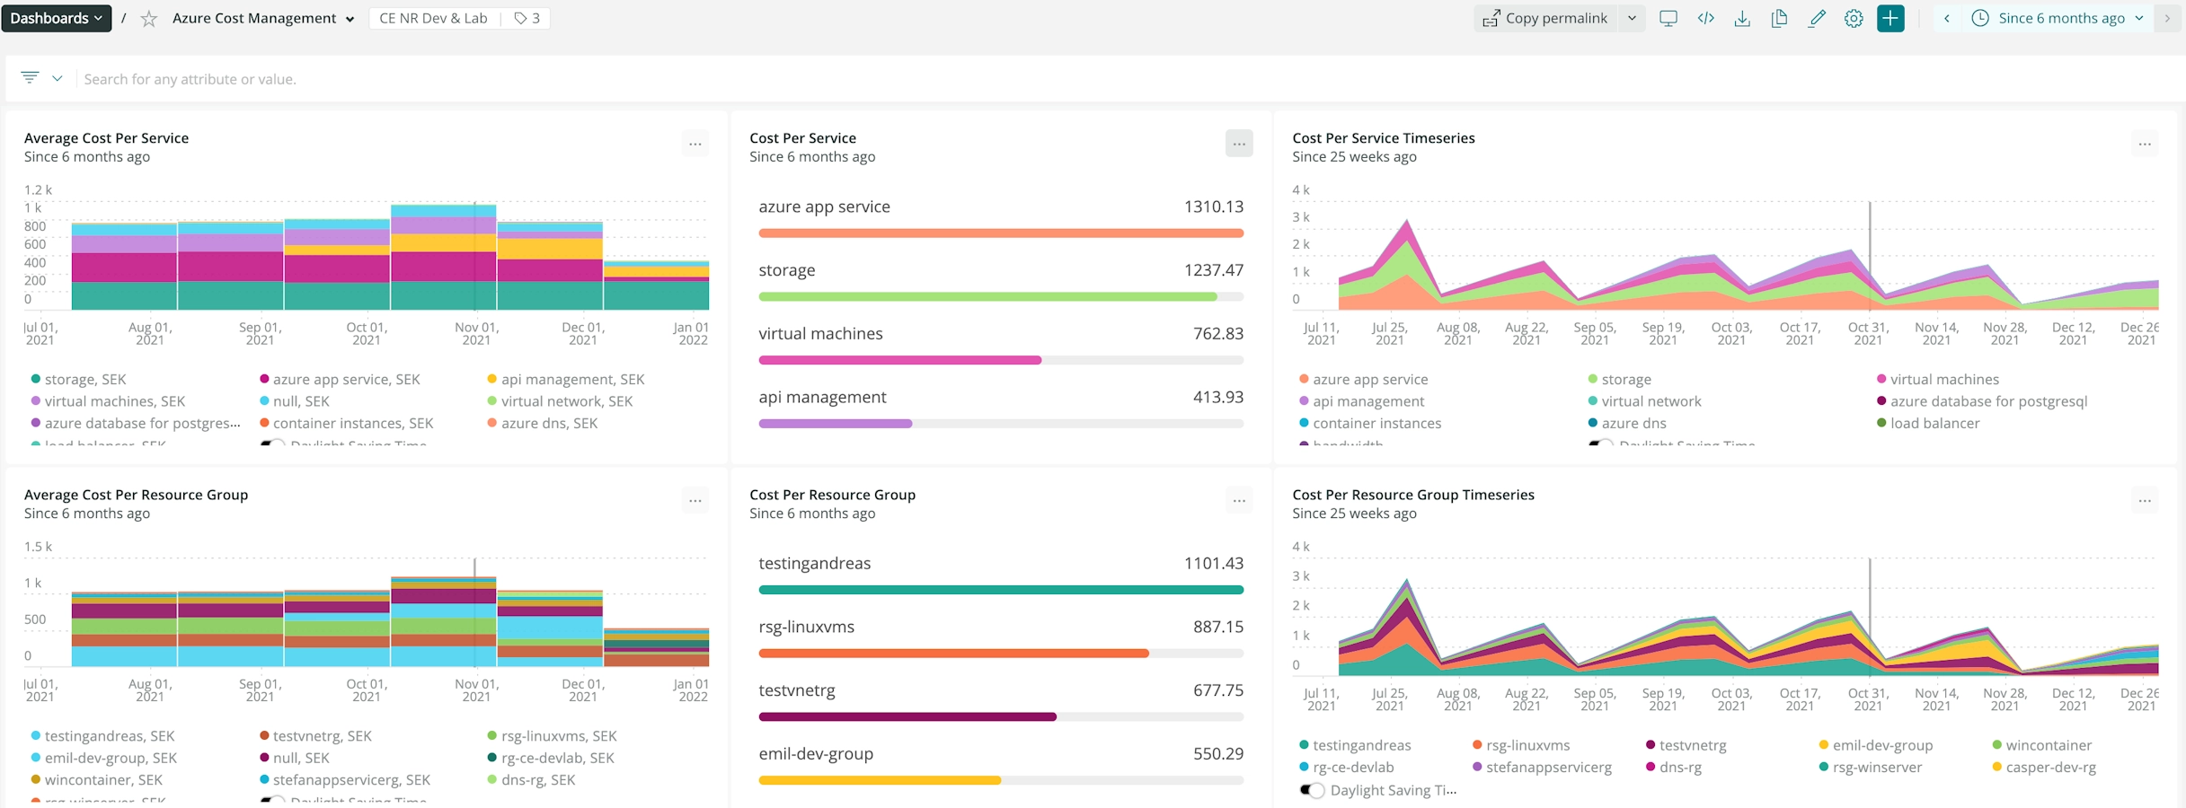Expand the filter options chevron
Image resolution: width=2186 pixels, height=808 pixels.
[x=57, y=78]
